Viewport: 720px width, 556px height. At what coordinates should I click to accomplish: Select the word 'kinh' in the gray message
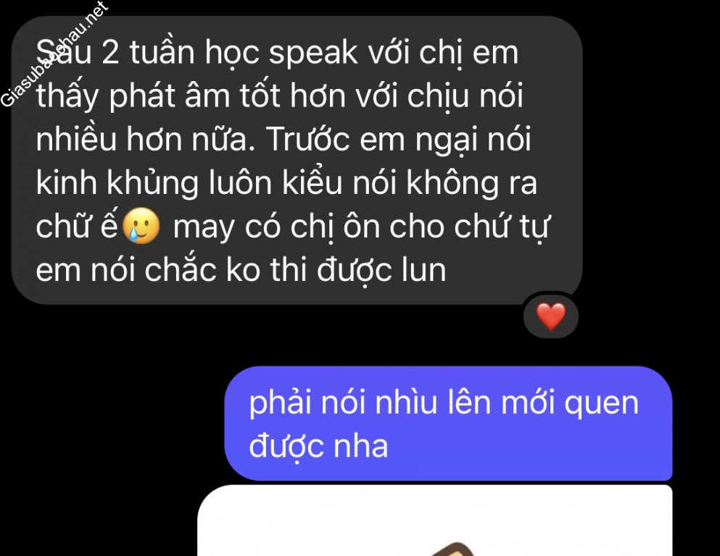click(x=67, y=182)
